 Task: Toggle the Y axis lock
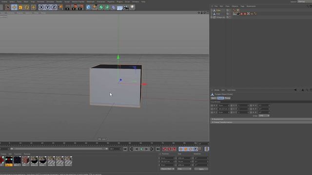click(x=48, y=8)
